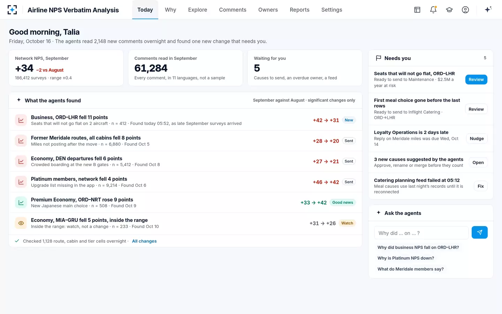
Task: Open the user profile icon
Action: click(465, 10)
